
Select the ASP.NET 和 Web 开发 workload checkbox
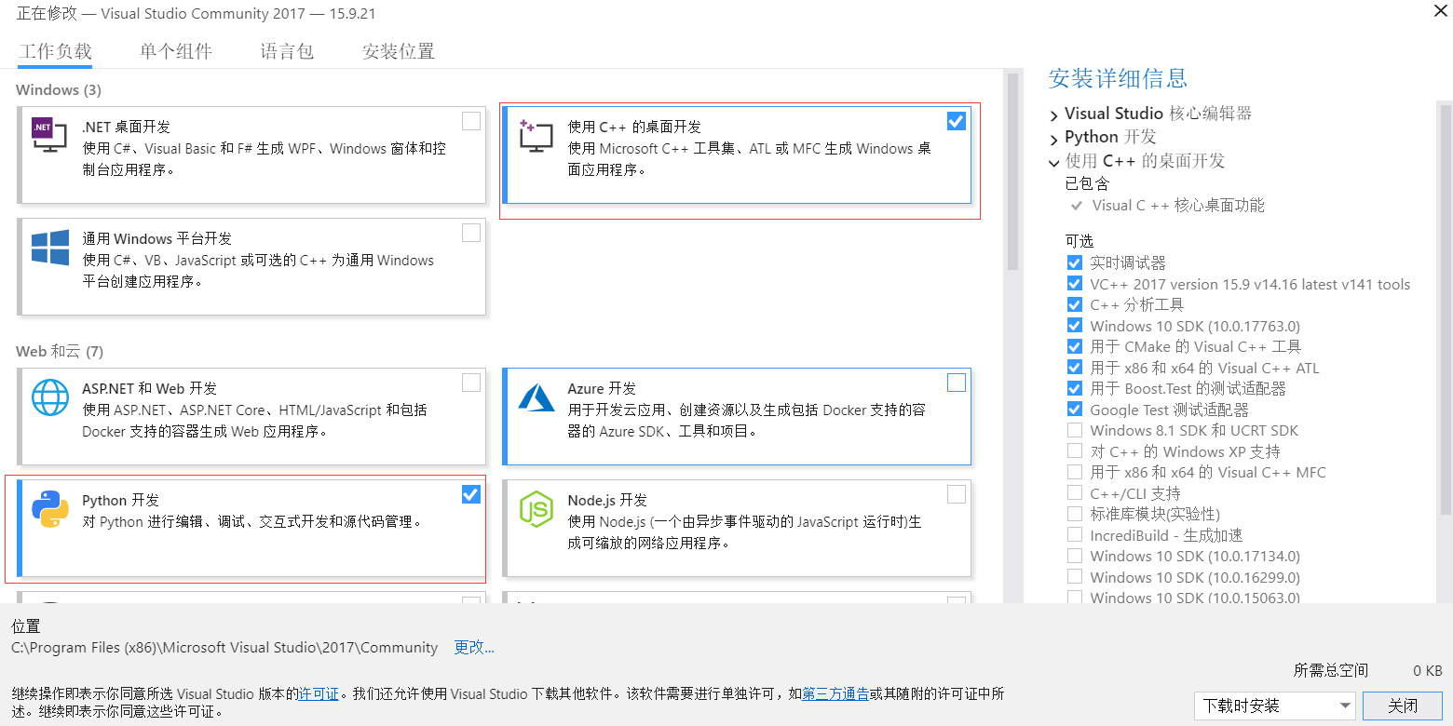coord(471,383)
